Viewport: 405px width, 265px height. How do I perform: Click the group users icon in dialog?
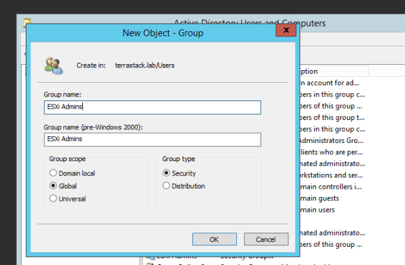[x=53, y=66]
